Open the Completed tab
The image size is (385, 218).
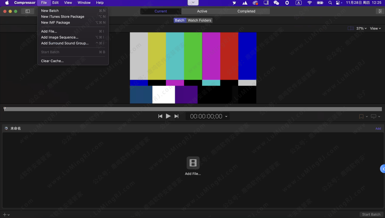click(x=246, y=11)
